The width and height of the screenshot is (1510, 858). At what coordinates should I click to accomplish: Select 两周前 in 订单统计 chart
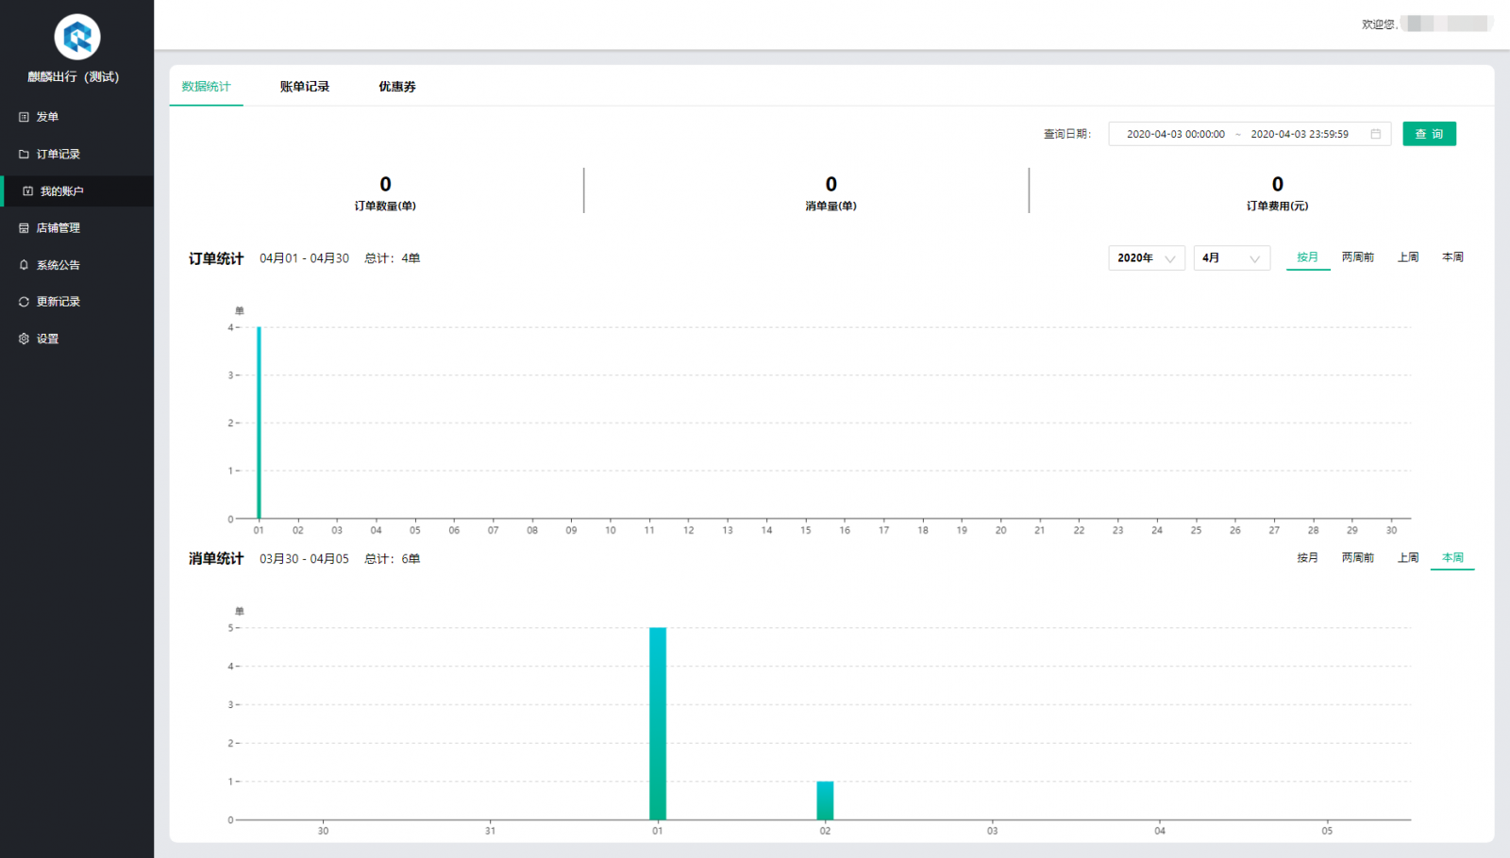click(1357, 257)
